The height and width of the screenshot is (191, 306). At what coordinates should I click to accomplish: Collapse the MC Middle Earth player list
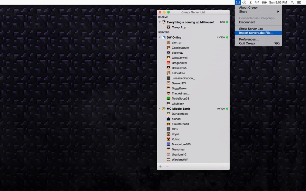tap(159, 109)
